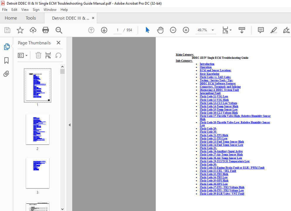Select the highlighter pen tool
This screenshot has width=291, height=211.
274,30
